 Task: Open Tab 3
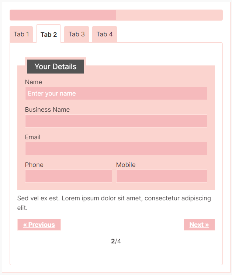pos(76,35)
